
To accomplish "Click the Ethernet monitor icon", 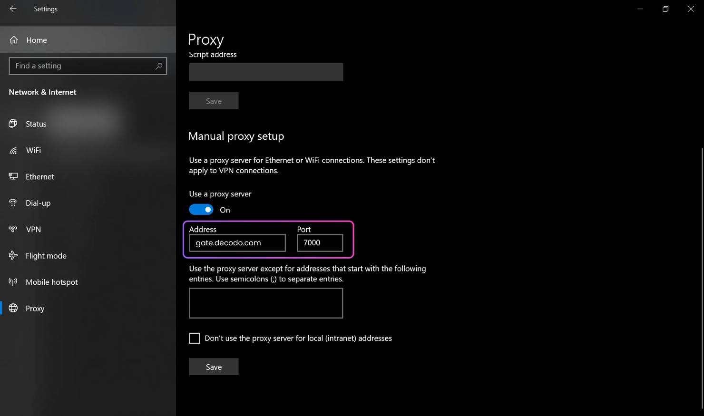I will (x=13, y=176).
